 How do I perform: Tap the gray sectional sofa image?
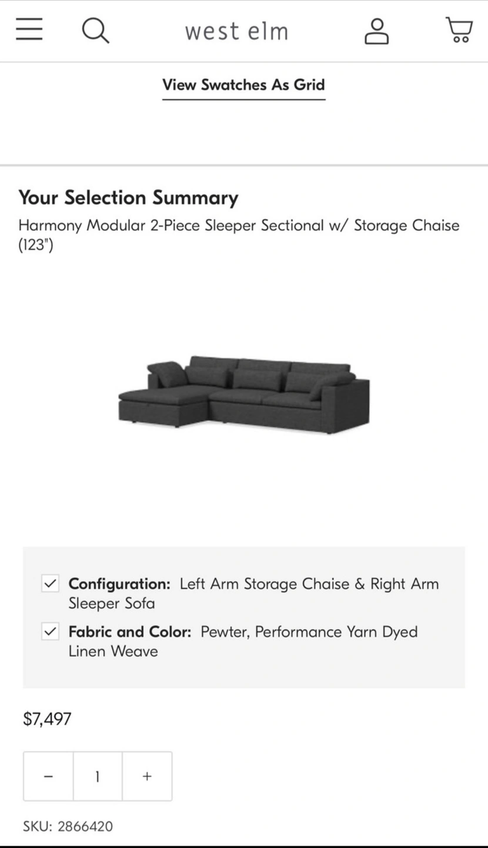tap(244, 395)
